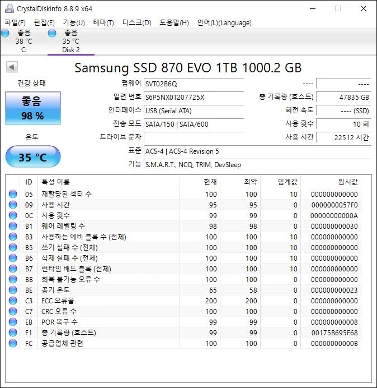Open the 디스크(D) menu
The width and height of the screenshot is (377, 388).
point(137,23)
